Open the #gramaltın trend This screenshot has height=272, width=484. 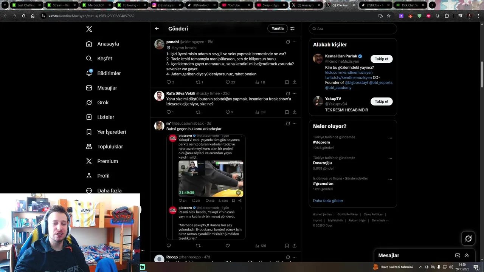(x=323, y=184)
